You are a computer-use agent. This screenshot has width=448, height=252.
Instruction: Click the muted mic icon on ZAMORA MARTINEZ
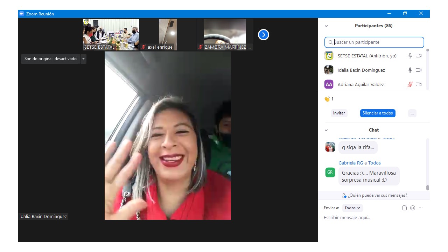coord(201,47)
